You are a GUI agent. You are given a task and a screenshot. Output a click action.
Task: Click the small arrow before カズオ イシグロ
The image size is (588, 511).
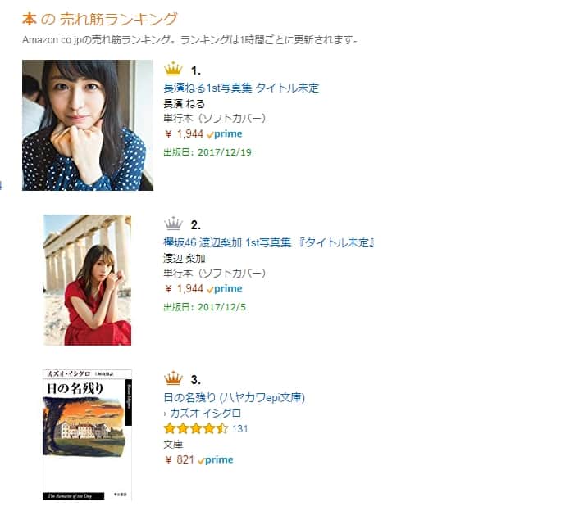[165, 414]
